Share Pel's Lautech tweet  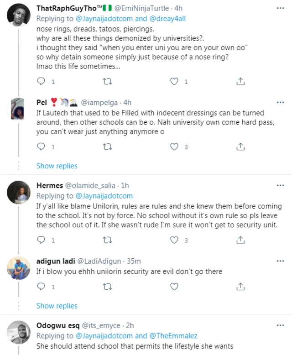click(x=240, y=147)
